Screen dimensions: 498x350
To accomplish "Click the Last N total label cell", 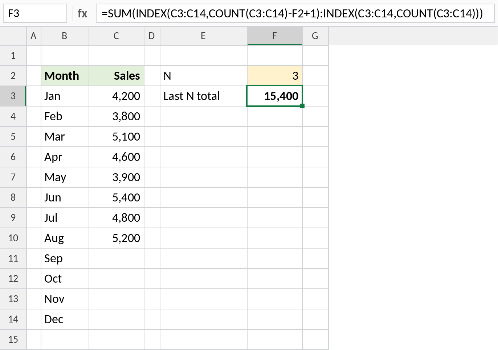I will coord(204,96).
